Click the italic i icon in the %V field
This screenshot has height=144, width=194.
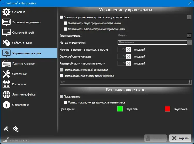189,82
